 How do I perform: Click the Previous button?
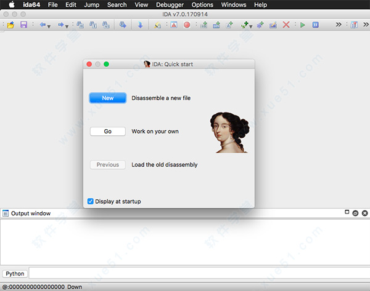click(x=107, y=164)
